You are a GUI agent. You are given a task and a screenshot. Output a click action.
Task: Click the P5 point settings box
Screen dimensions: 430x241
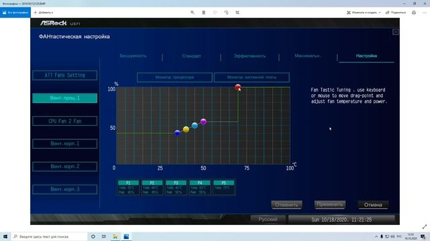point(224,187)
